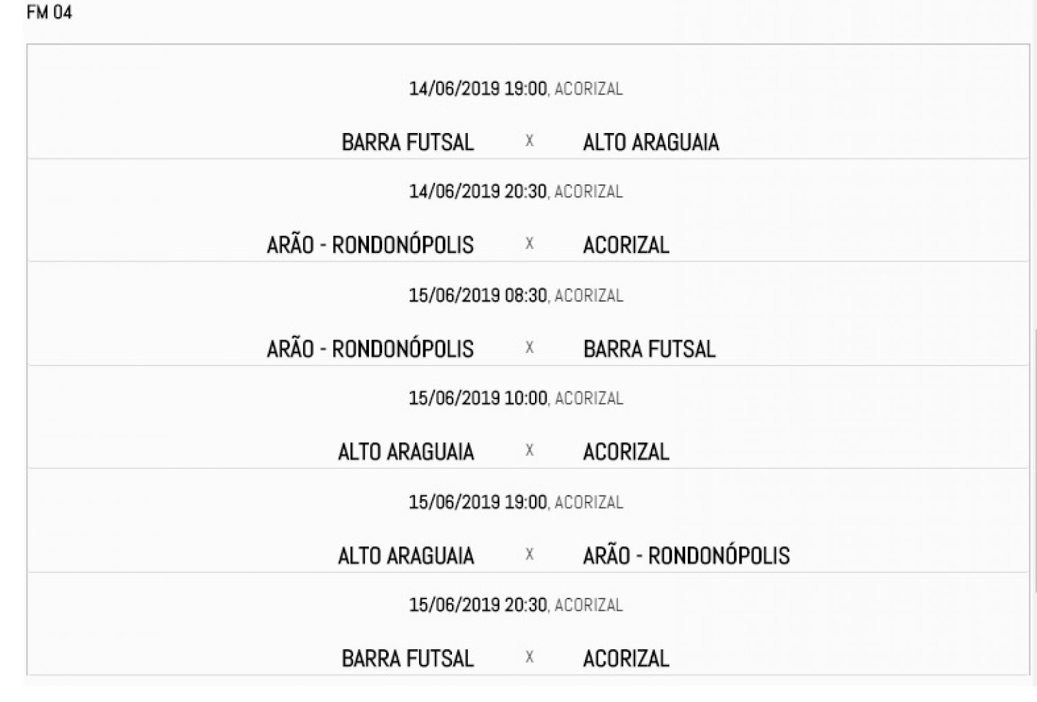Open the 14/06/2019 20:30 match date

(x=478, y=191)
